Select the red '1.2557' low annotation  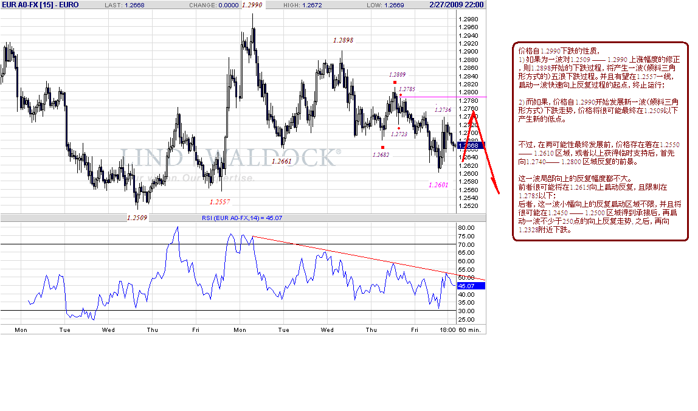click(x=220, y=202)
